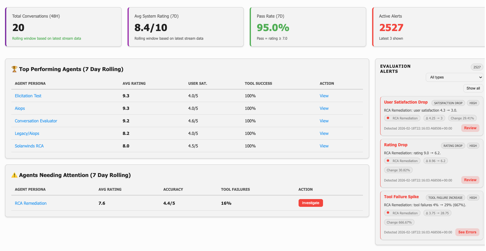Click the red dot in Rating Drop alert
486x251 pixels.
(388, 161)
